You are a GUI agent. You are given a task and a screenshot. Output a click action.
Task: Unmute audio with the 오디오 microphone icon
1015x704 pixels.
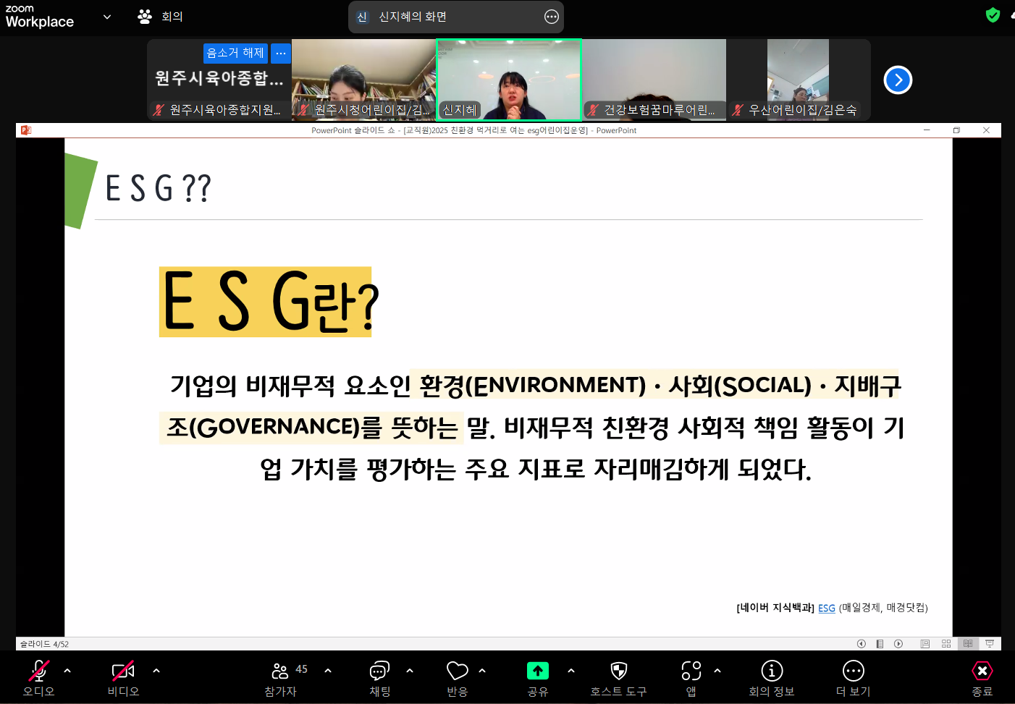click(39, 671)
